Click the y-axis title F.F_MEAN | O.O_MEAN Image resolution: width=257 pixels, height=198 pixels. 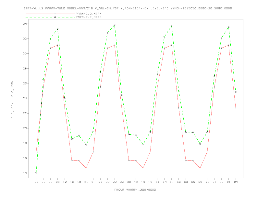[12, 100]
